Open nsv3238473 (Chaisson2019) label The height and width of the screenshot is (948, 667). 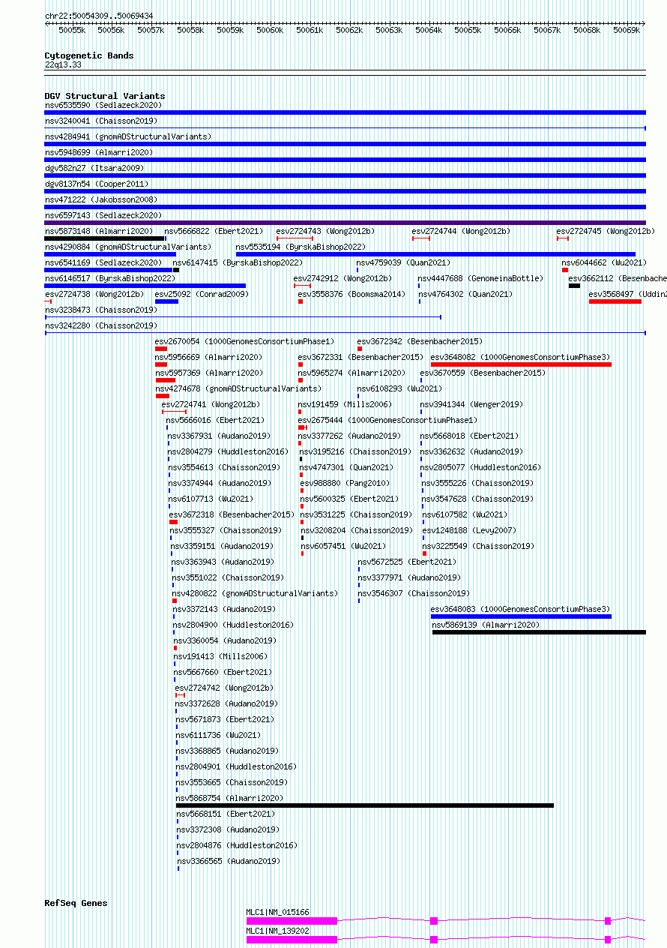101,310
